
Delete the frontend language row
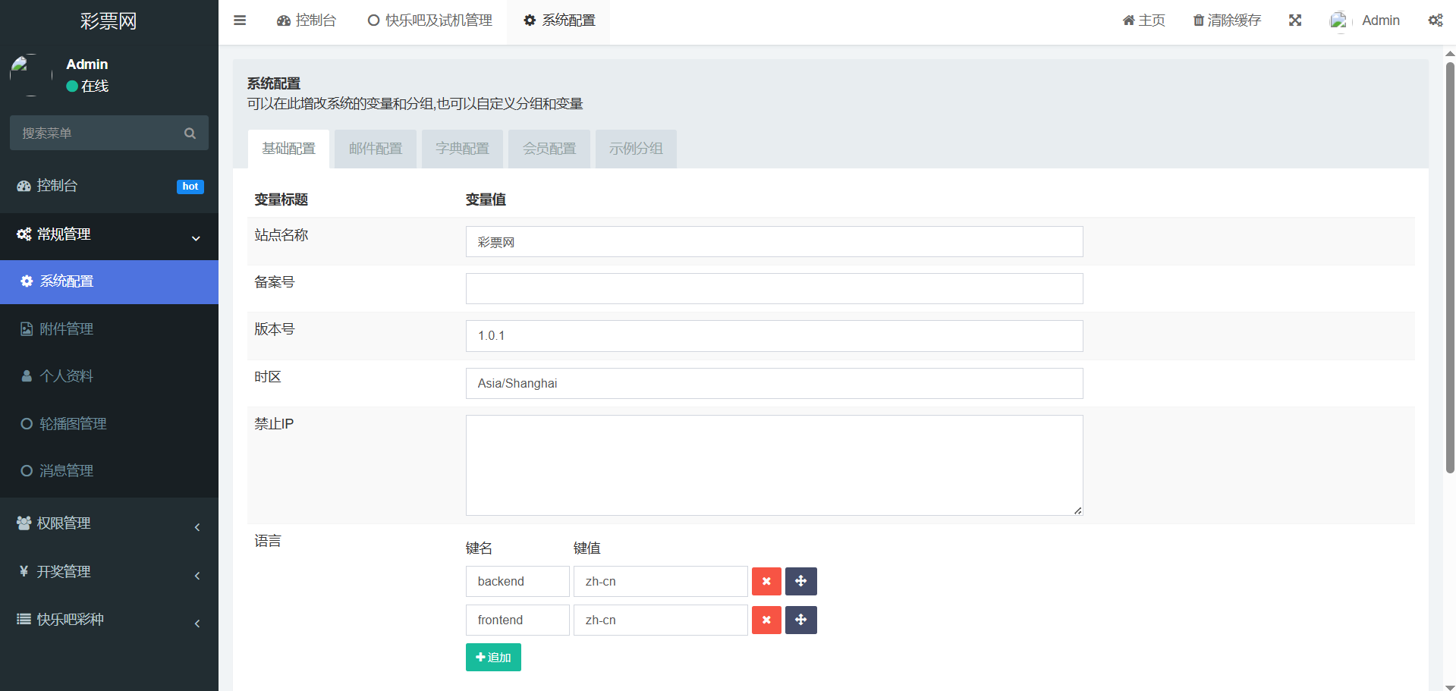pos(766,620)
